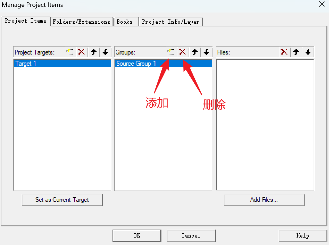
Task: Move the selected group down
Action: (206, 52)
